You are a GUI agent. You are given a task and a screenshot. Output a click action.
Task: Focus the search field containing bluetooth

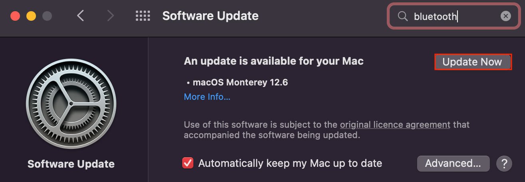pyautogui.click(x=455, y=16)
